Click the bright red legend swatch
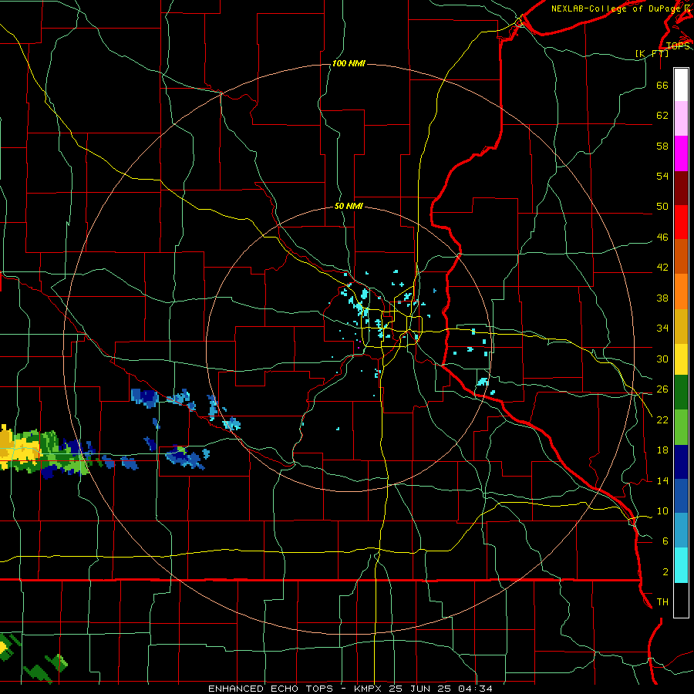This screenshot has height=694, width=694. click(681, 222)
